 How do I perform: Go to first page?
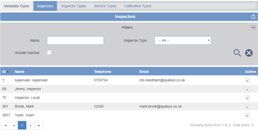point(6,126)
